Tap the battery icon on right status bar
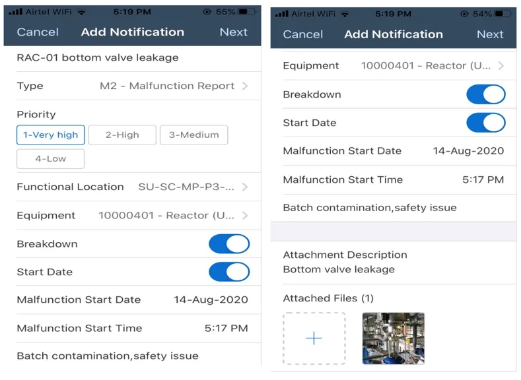Image resolution: width=521 pixels, height=380 pixels. pos(503,14)
